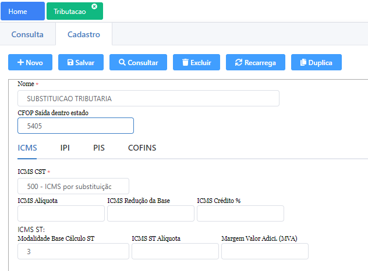Switch to the Consulta tab
This screenshot has height=271, width=368.
pyautogui.click(x=27, y=34)
